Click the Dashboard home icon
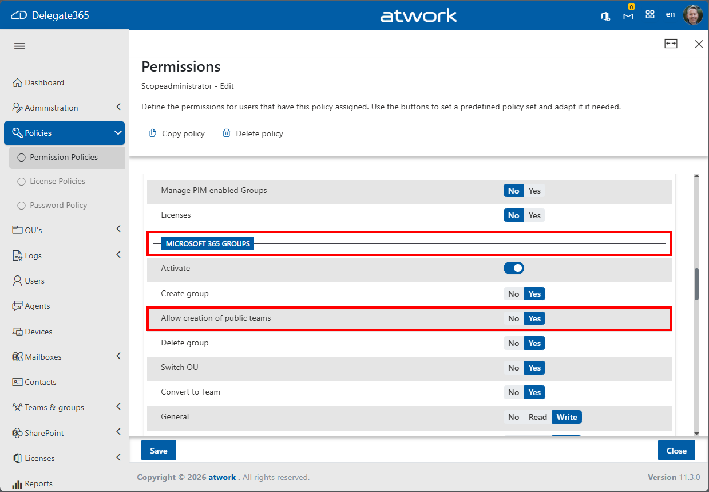 pyautogui.click(x=17, y=82)
